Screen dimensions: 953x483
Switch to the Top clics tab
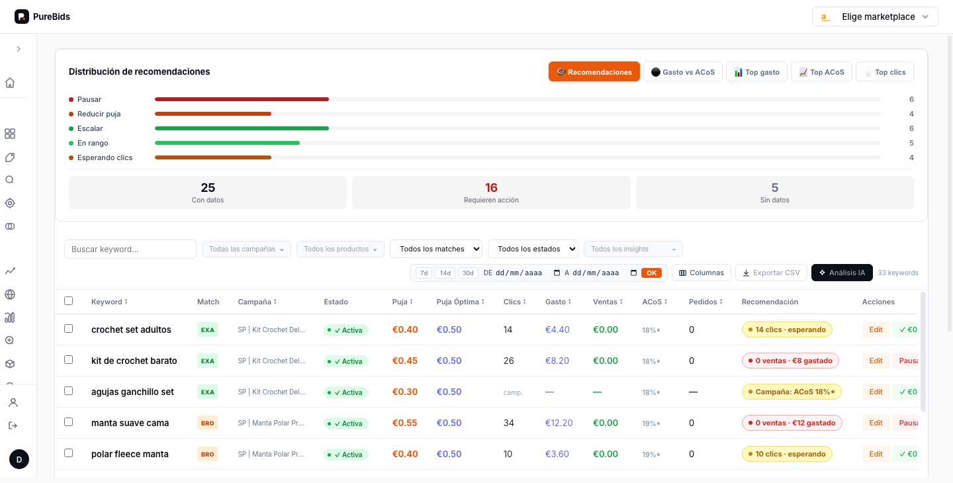click(x=885, y=71)
